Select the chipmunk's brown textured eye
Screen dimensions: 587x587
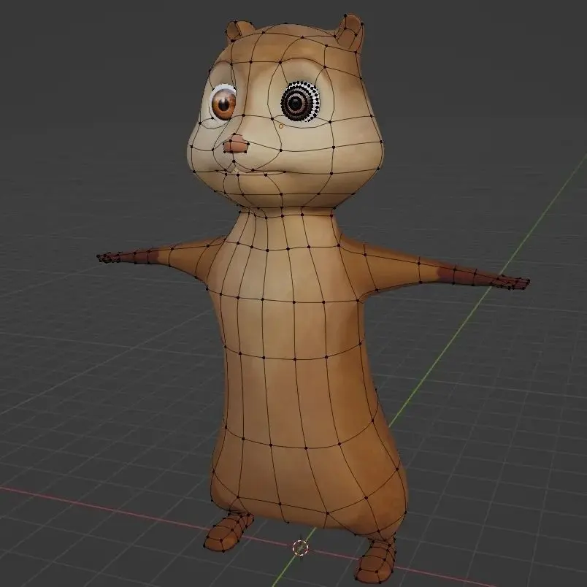click(223, 104)
